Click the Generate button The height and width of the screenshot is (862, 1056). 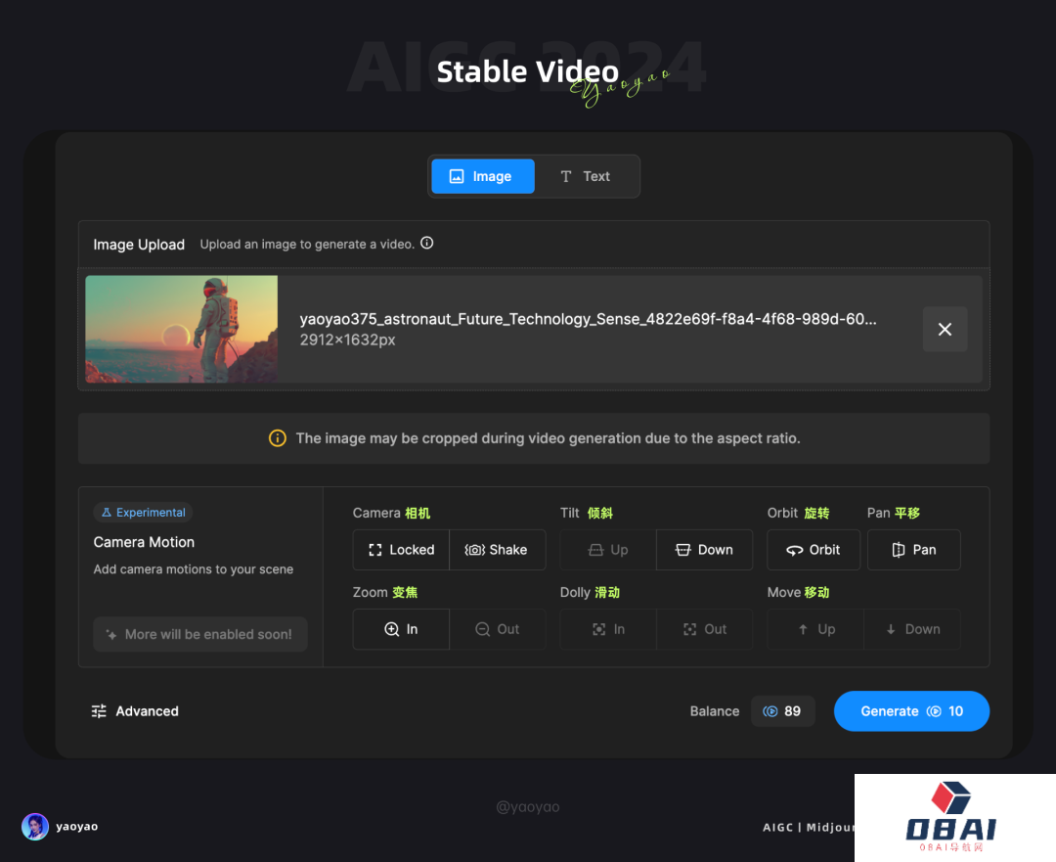[x=911, y=711]
